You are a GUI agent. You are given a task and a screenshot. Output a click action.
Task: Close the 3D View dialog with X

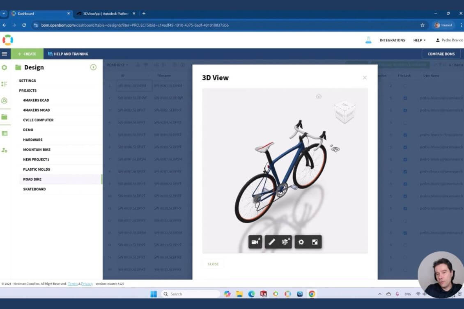coord(365,78)
